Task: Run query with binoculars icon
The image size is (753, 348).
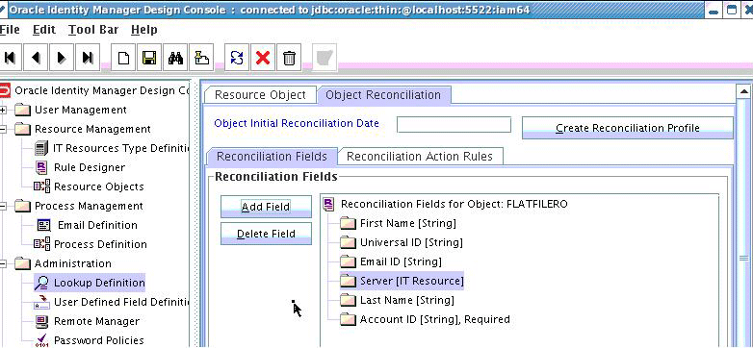Action: (x=175, y=58)
